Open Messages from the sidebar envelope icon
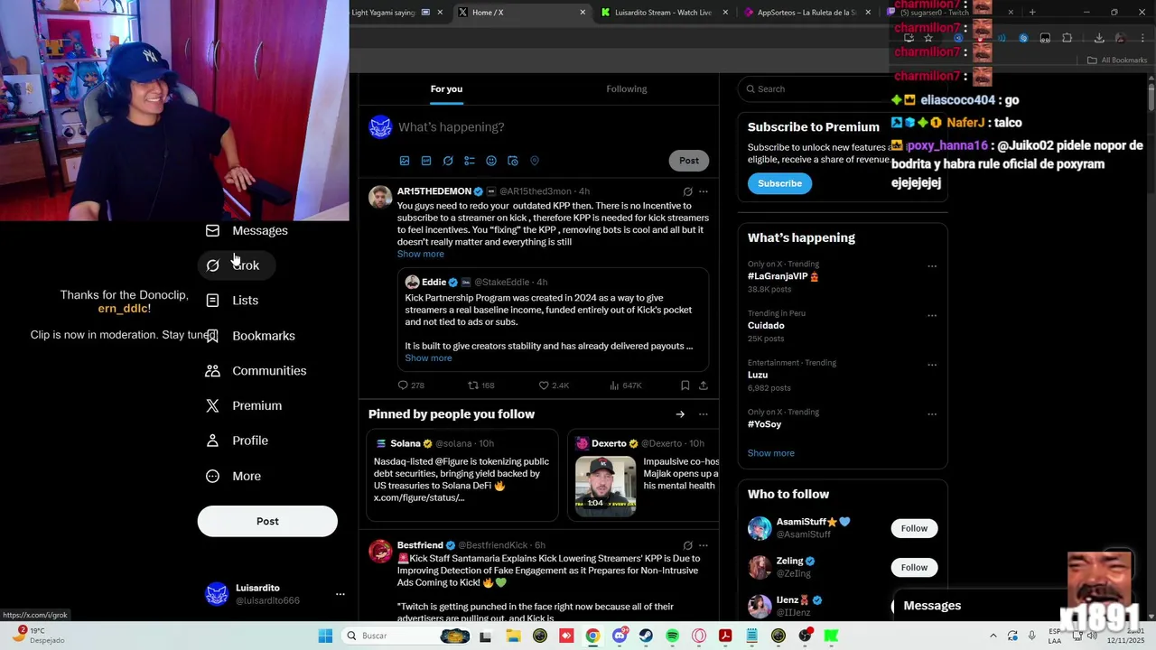1156x650 pixels. [x=212, y=230]
